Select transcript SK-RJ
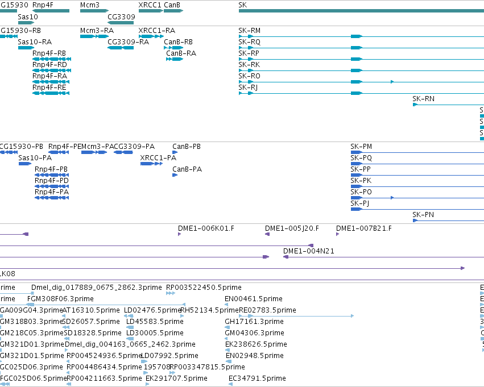The width and height of the screenshot is (484, 387). (361, 93)
